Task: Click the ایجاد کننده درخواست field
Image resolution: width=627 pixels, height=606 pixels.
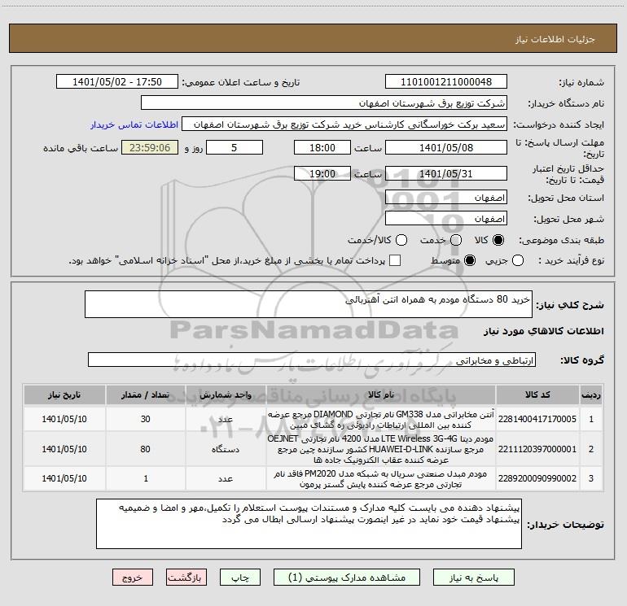Action: coord(344,124)
